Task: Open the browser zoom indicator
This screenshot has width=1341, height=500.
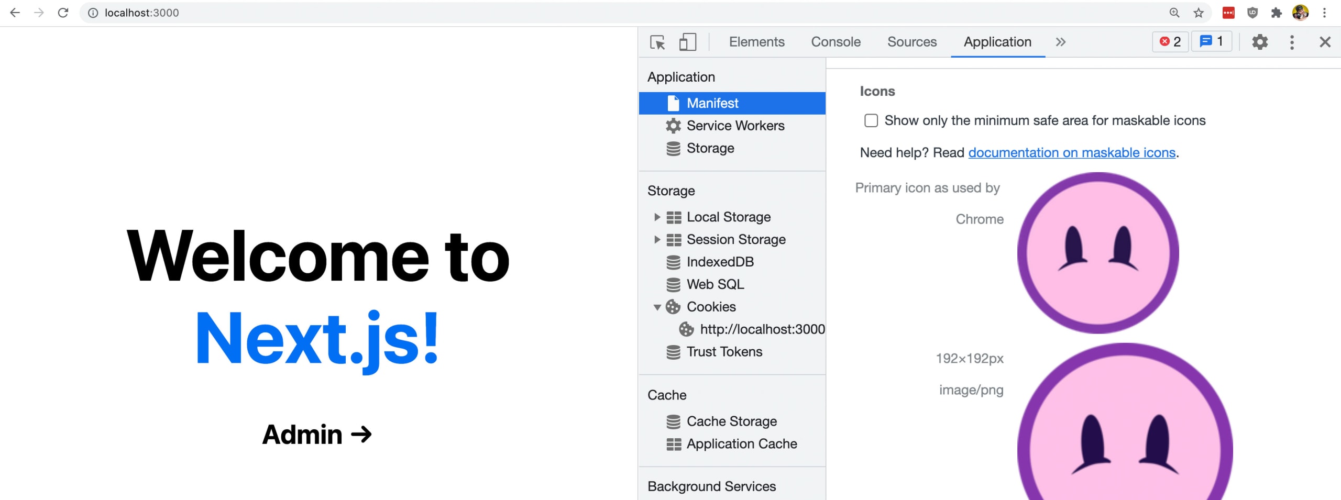Action: tap(1174, 13)
